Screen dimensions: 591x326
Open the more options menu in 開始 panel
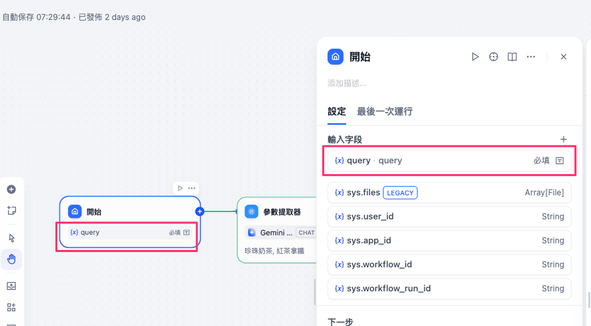tap(531, 57)
